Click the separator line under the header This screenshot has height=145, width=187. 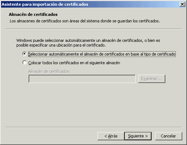click(93, 29)
